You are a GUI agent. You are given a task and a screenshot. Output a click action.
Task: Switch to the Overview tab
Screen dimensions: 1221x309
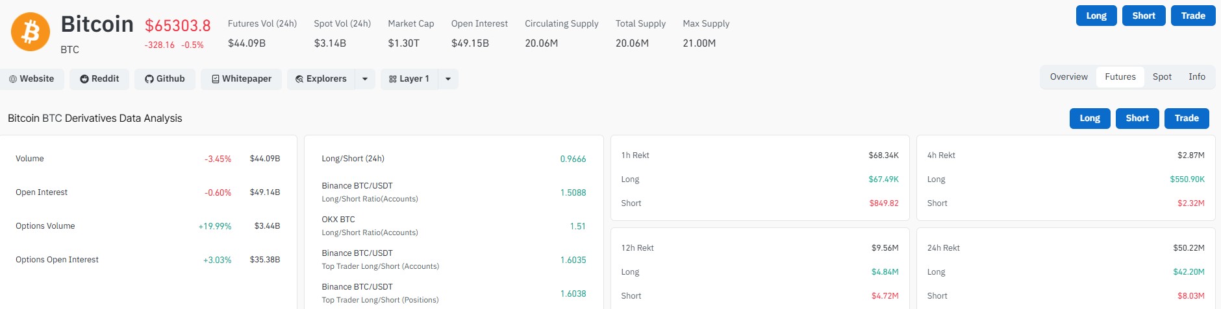coord(1068,76)
